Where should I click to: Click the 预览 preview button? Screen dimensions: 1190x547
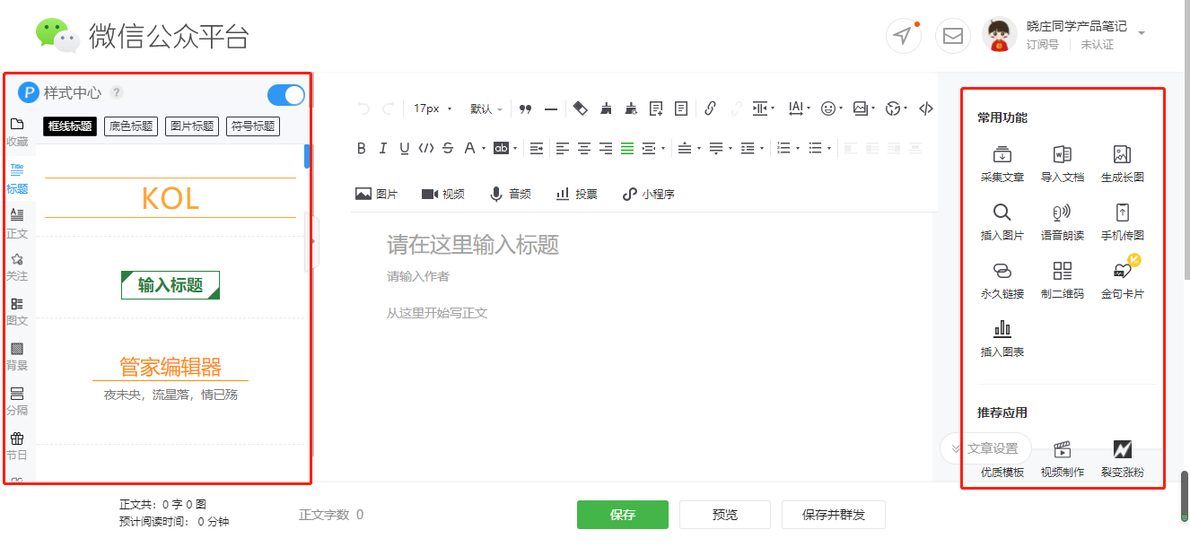click(725, 515)
